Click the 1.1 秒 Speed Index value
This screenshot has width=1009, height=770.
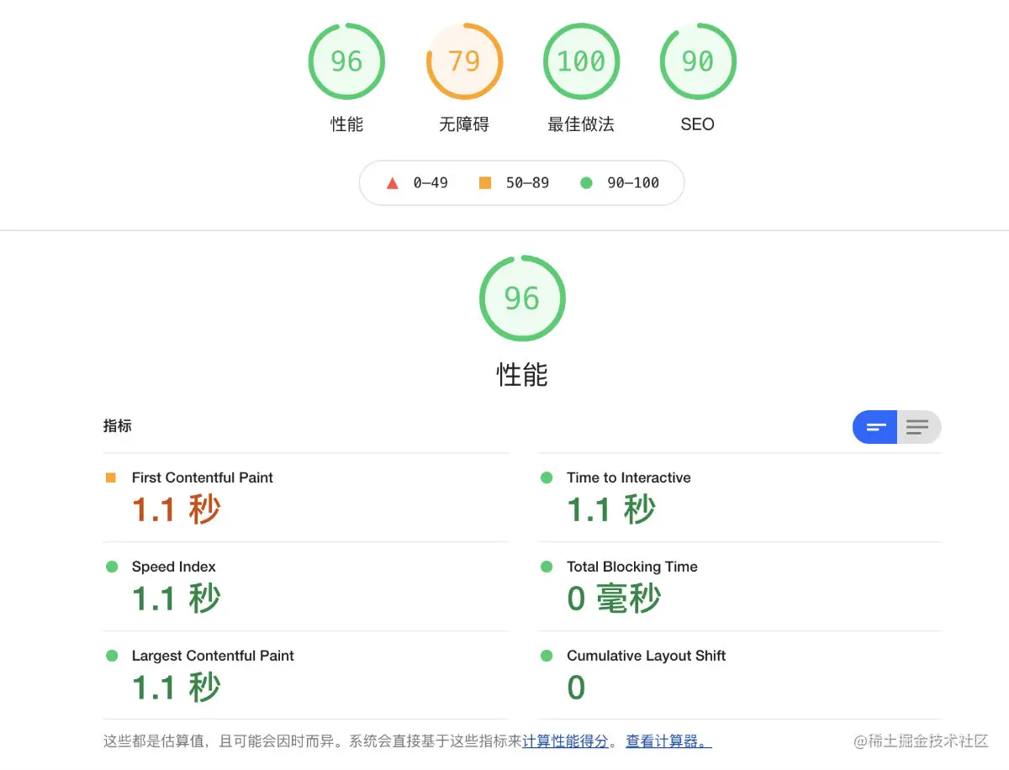(177, 599)
